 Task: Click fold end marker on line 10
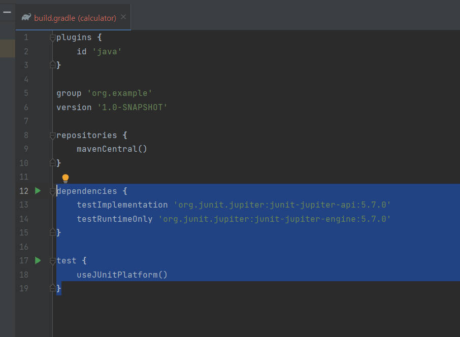52,162
